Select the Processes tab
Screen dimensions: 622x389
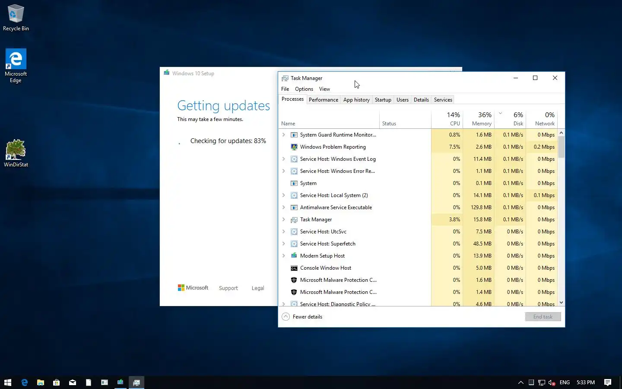click(x=293, y=99)
